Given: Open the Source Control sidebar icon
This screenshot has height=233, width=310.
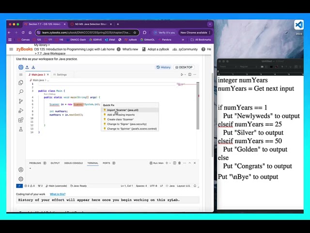Looking at the screenshot, I should (21, 101).
